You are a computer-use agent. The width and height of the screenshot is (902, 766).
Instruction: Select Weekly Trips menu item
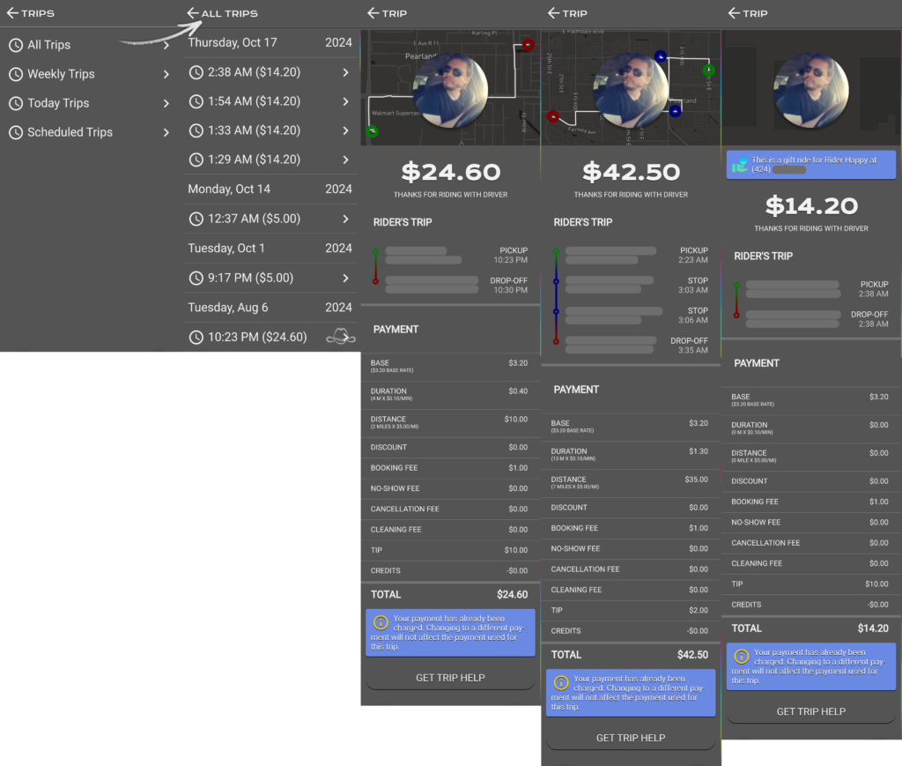[x=61, y=74]
